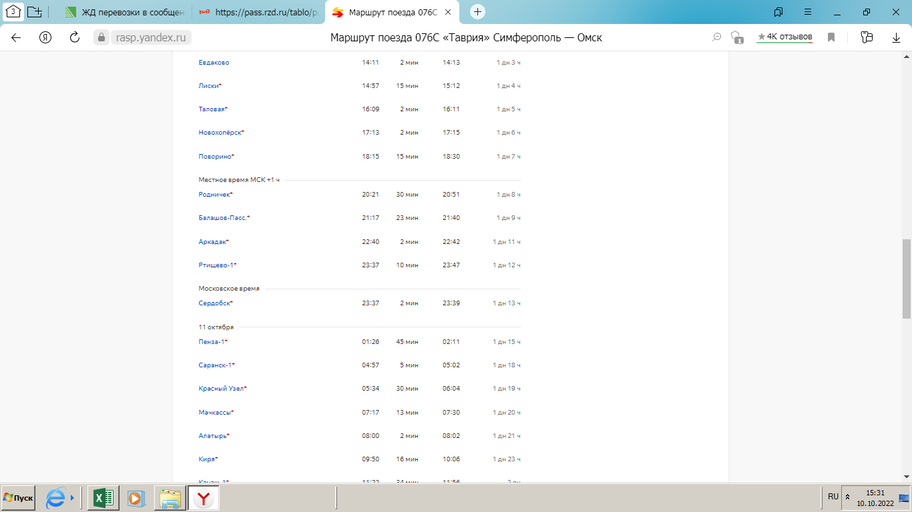The width and height of the screenshot is (912, 512).
Task: Switch to the ЖД перевозки tab
Action: 124,13
